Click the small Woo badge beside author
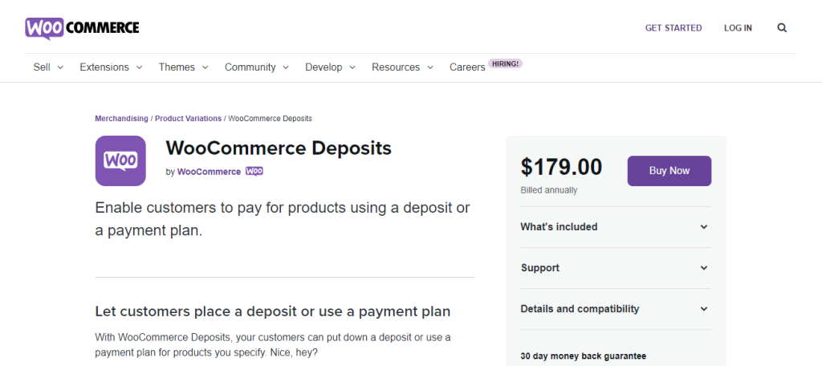 [254, 171]
